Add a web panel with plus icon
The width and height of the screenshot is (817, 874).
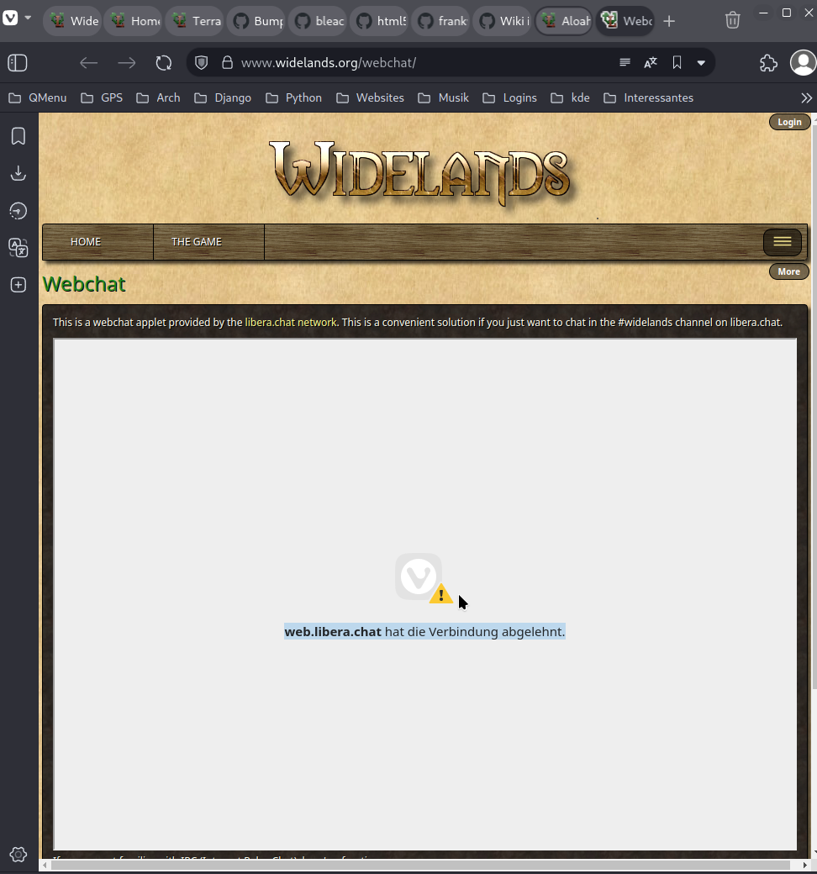coord(18,285)
